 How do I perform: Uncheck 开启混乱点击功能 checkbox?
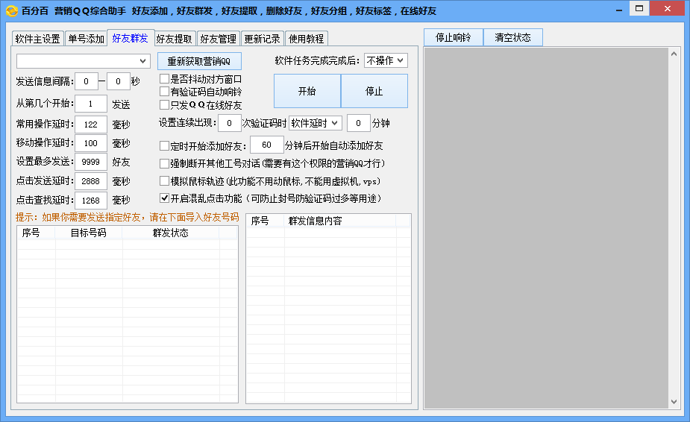[164, 198]
